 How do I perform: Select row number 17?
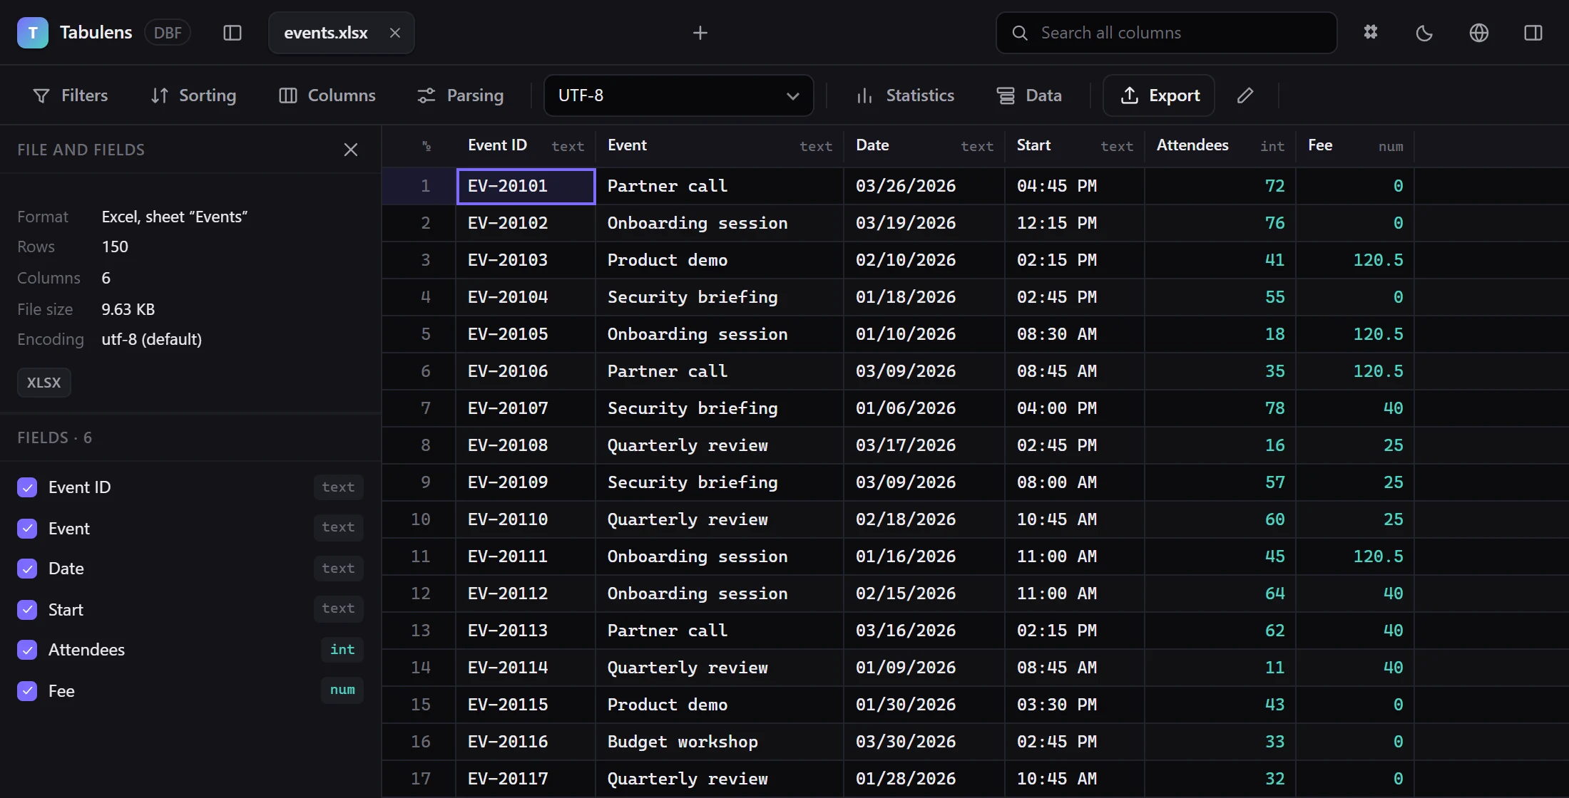[419, 779]
